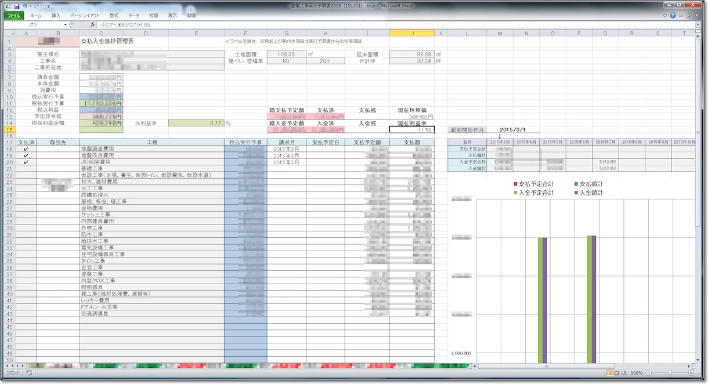Viewport: 708px width, 384px height.
Task: Switch to the 挿入 ribbon tab
Action: [56, 16]
